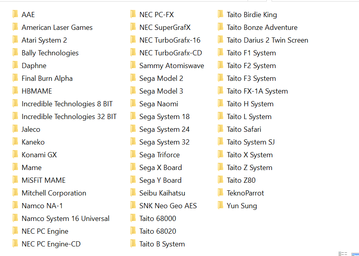The image size is (359, 256).
Task: Select the Daphne folder icon
Action: (x=15, y=66)
